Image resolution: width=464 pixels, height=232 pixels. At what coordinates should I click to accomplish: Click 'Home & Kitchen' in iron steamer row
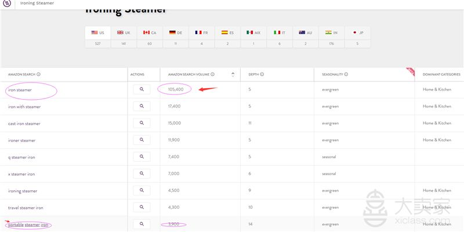point(437,89)
